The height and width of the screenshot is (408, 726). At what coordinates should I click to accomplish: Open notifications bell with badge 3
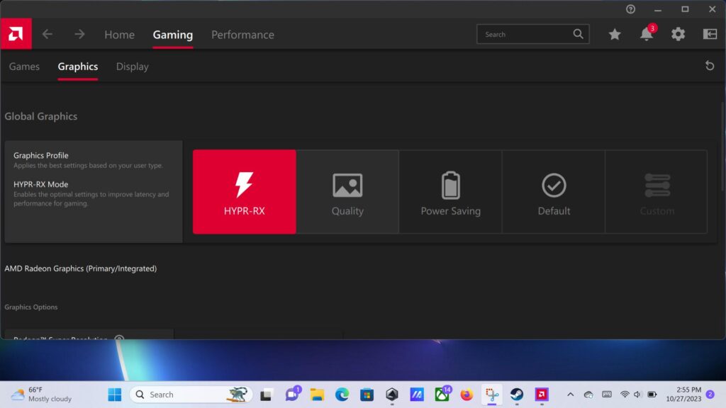647,34
